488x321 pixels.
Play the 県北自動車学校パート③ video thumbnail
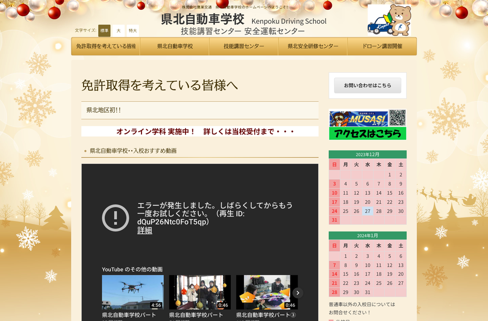tap(267, 292)
